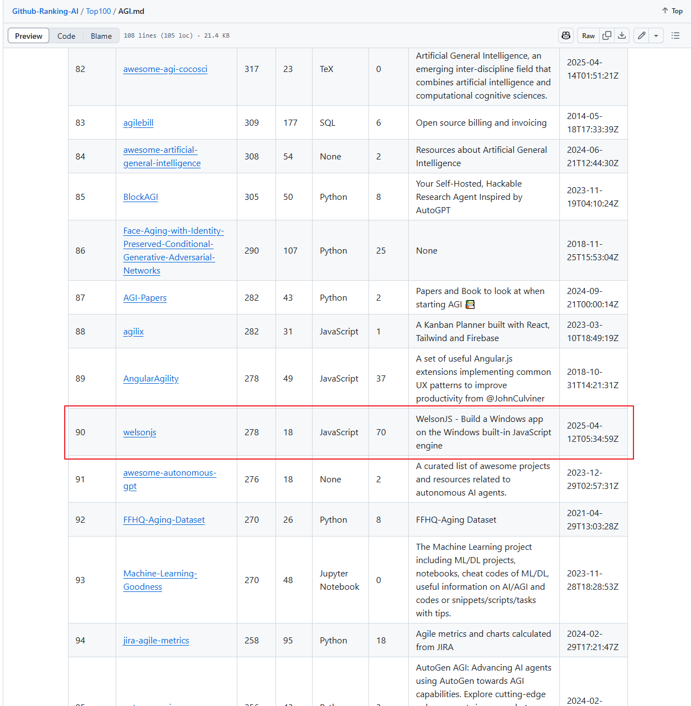Go to Github-Ranking-AI breadcrumb
Viewport: 691px width, 706px height.
tap(45, 11)
